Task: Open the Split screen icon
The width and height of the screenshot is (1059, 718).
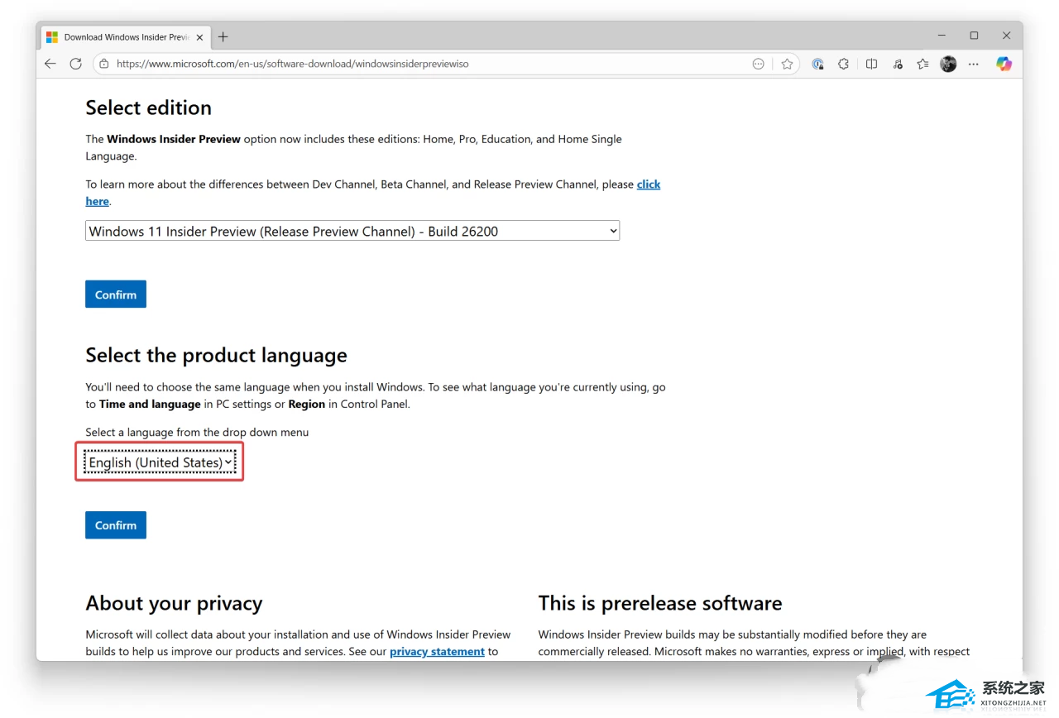Action: tap(871, 64)
